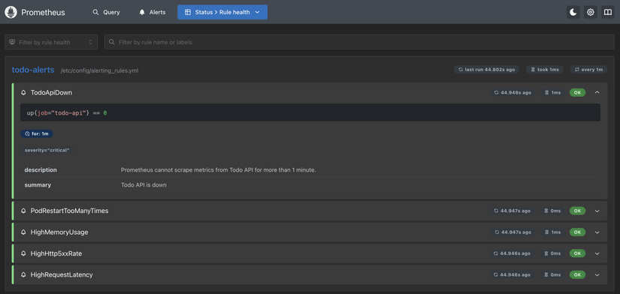Open settings via gear icon
Image resolution: width=620 pixels, height=294 pixels.
[x=591, y=12]
